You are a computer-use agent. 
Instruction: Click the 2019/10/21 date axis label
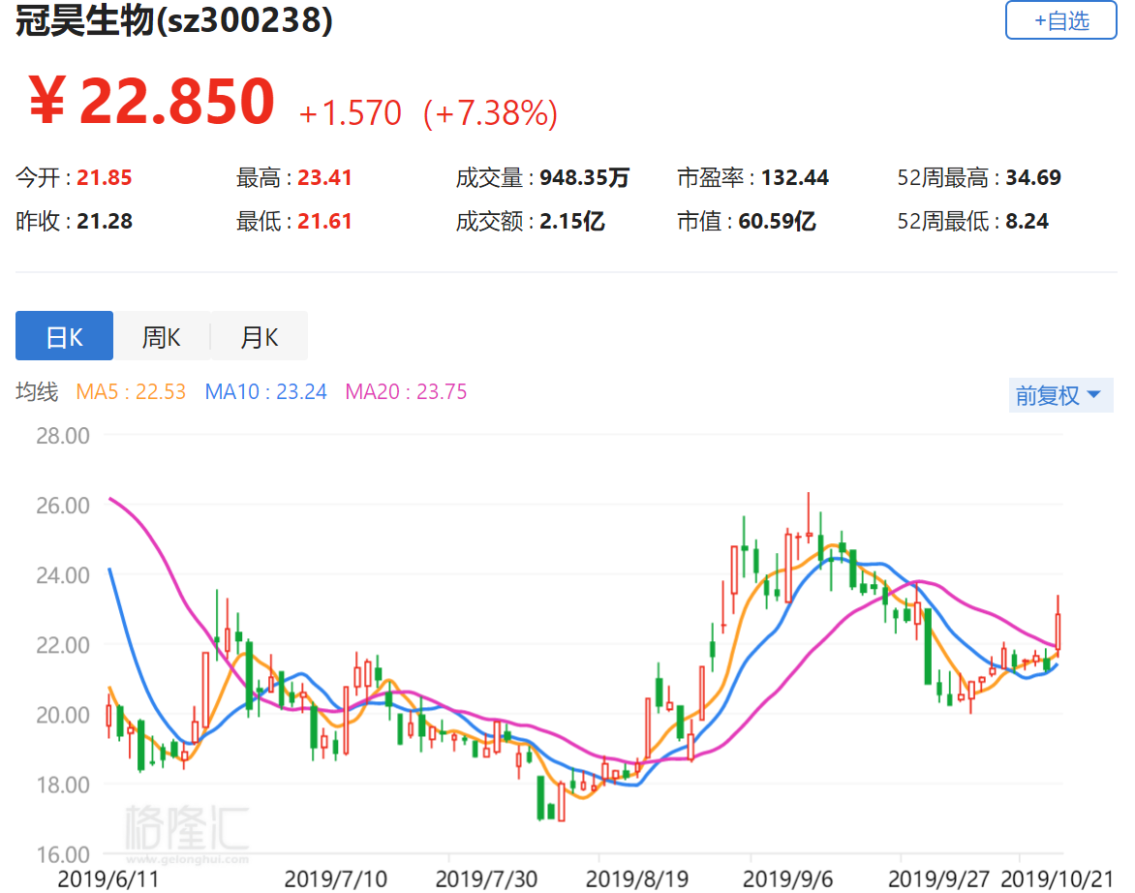[x=1057, y=879]
